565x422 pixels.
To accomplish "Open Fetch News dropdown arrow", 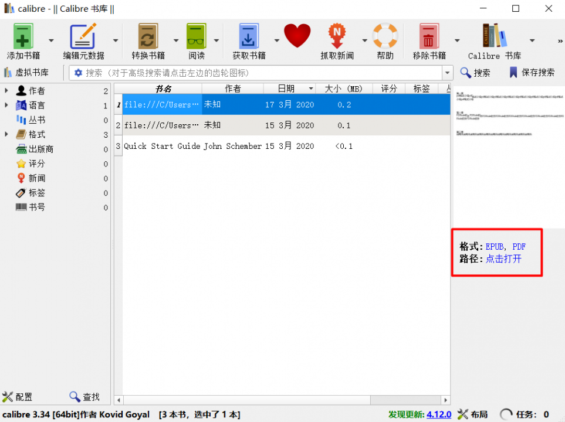I will tap(364, 40).
